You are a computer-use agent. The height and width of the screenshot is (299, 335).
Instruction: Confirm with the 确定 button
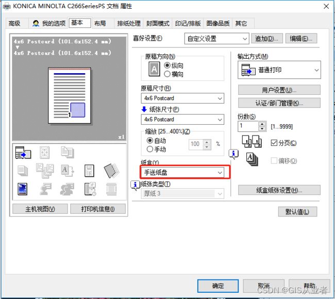pos(218,286)
